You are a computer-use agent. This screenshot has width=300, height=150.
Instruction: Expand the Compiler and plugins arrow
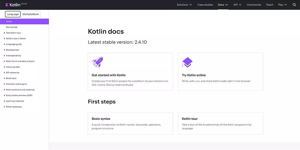click(4, 84)
